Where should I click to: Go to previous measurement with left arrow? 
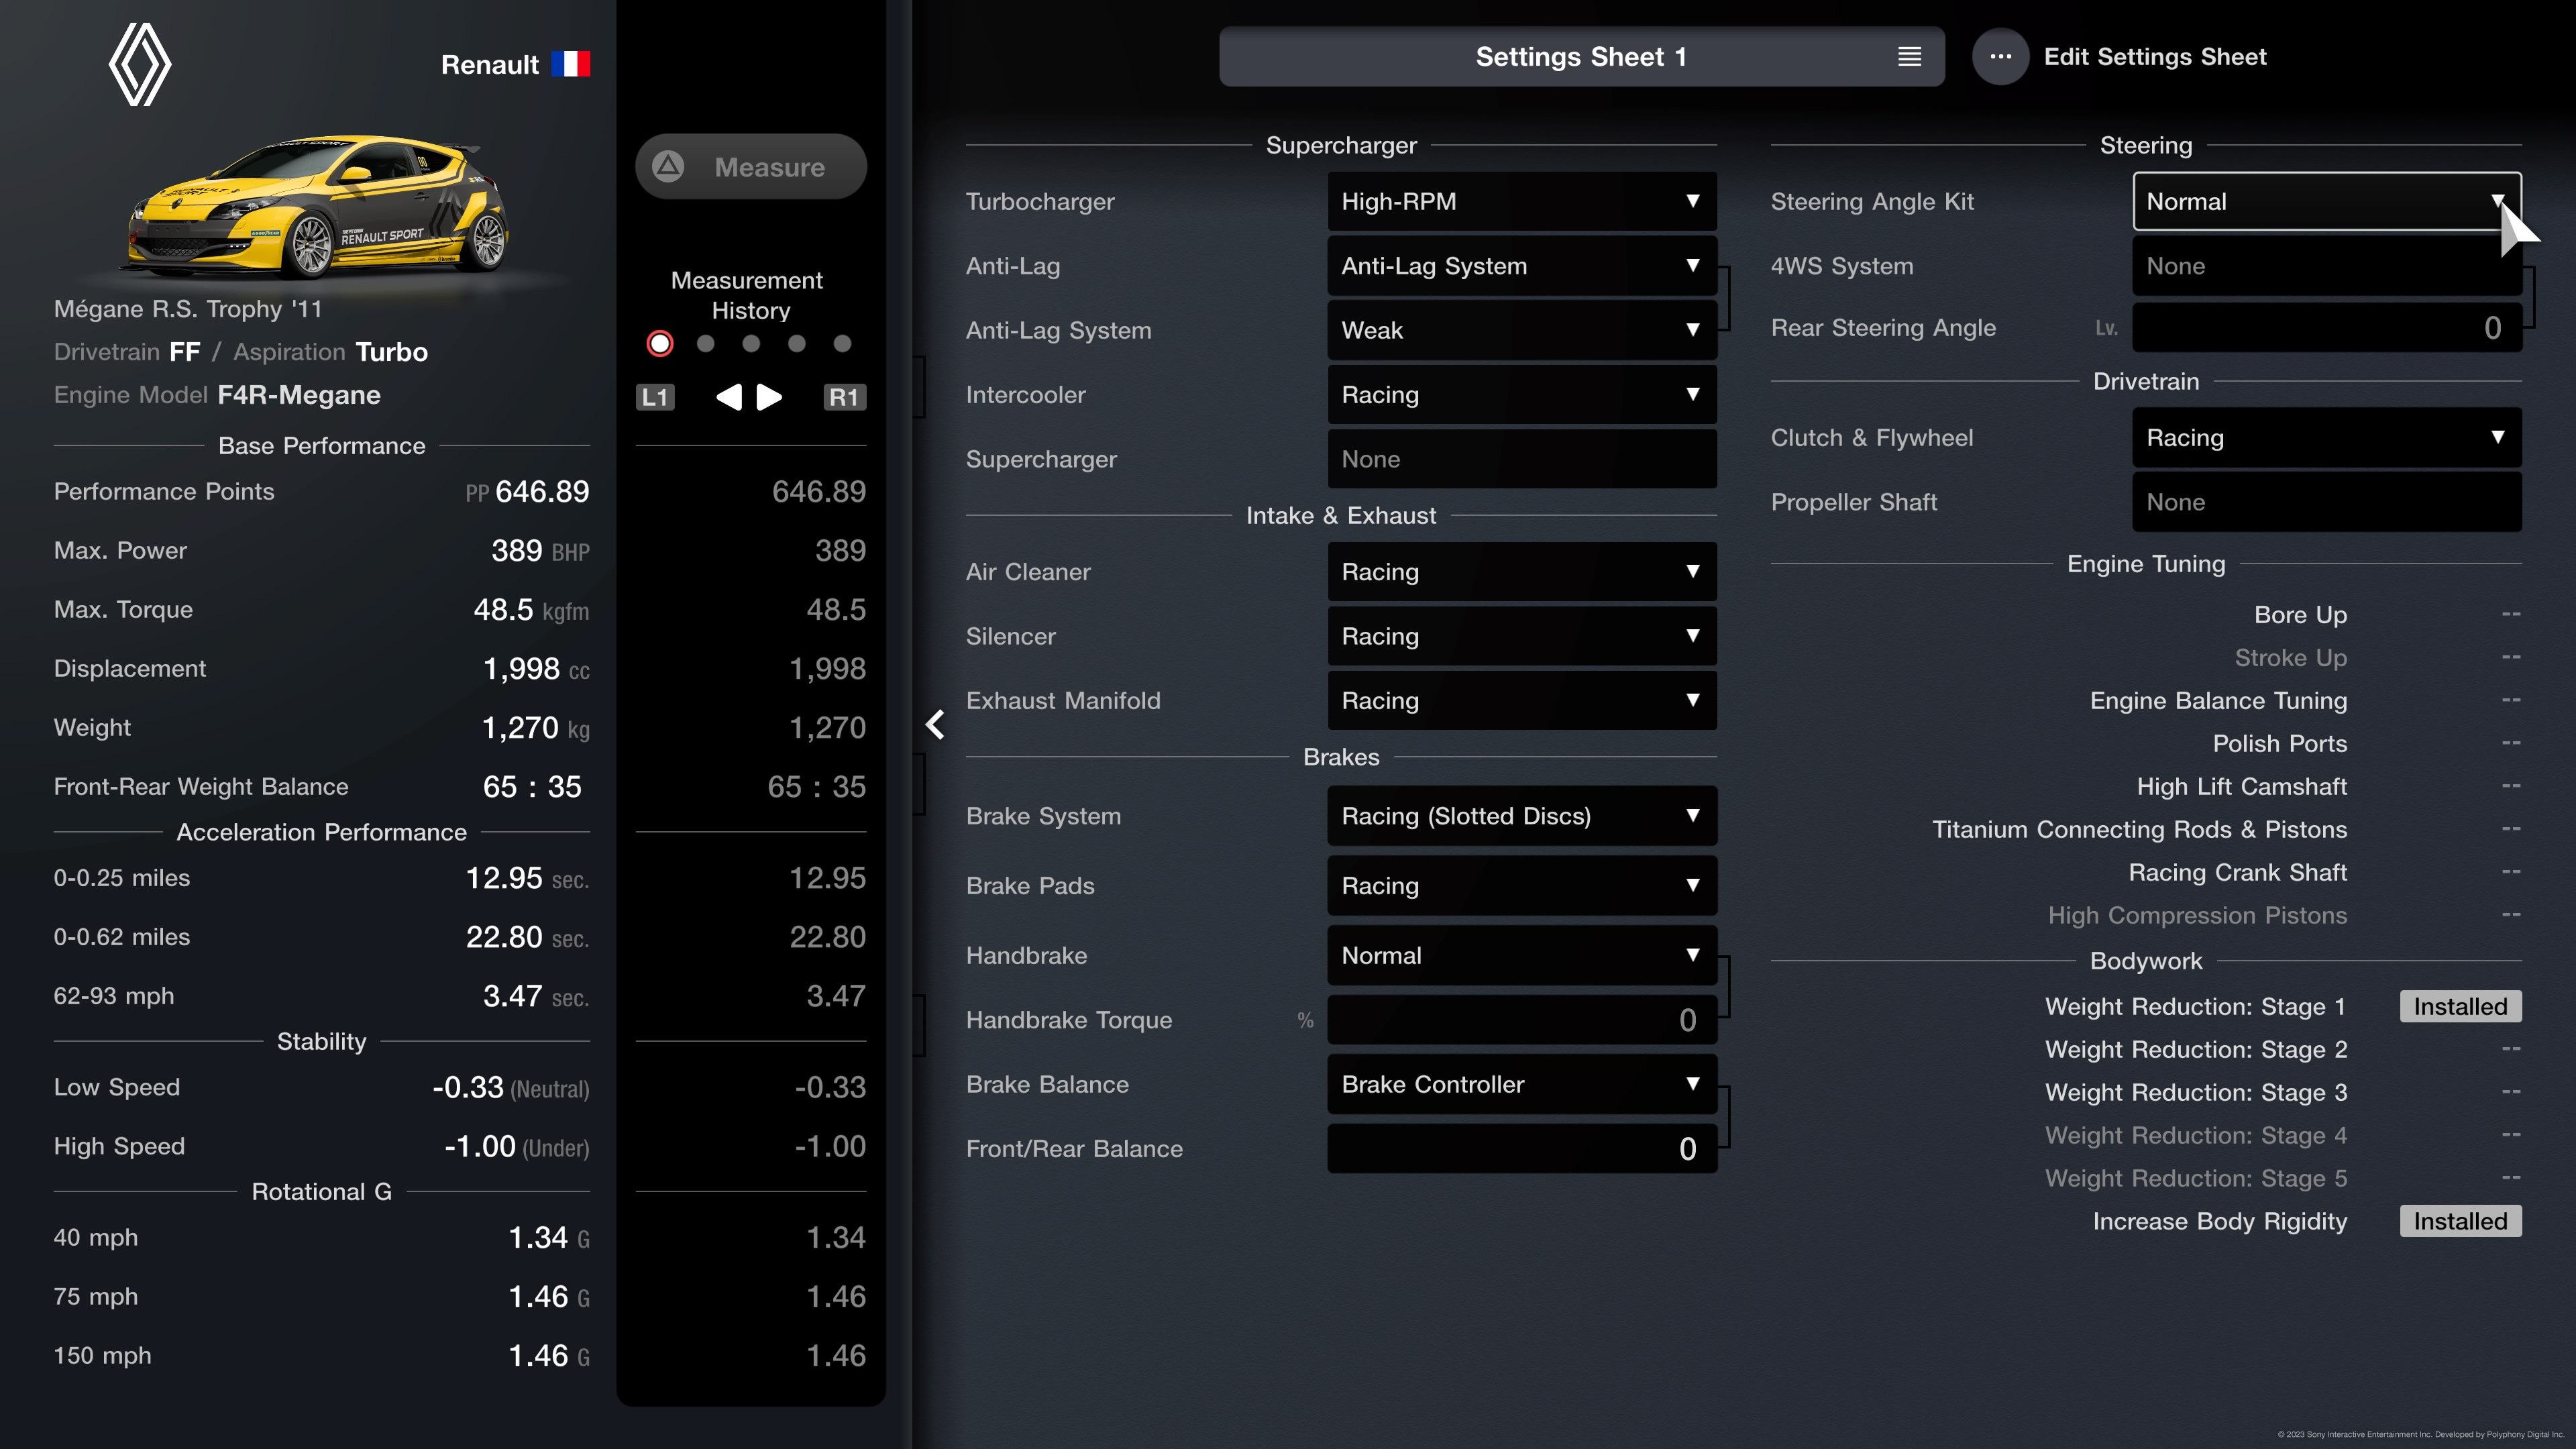(x=729, y=397)
